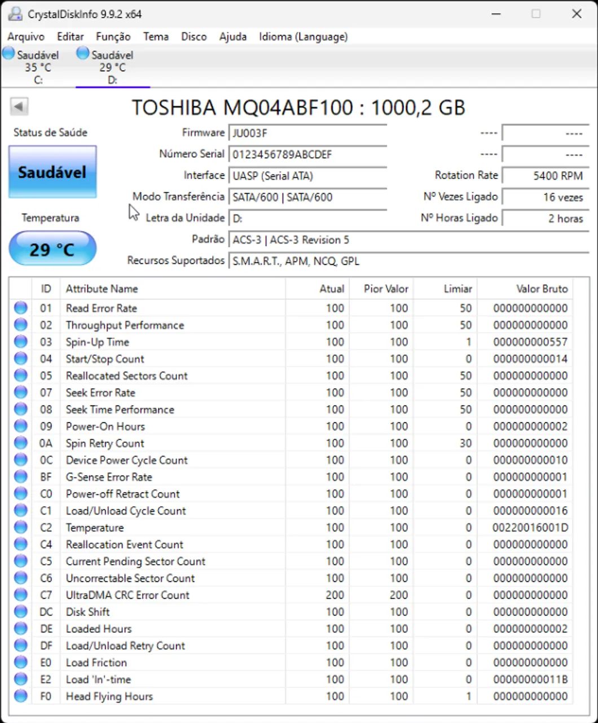Click the Pior Valor column header
Screen dimensions: 598x723
click(x=381, y=289)
